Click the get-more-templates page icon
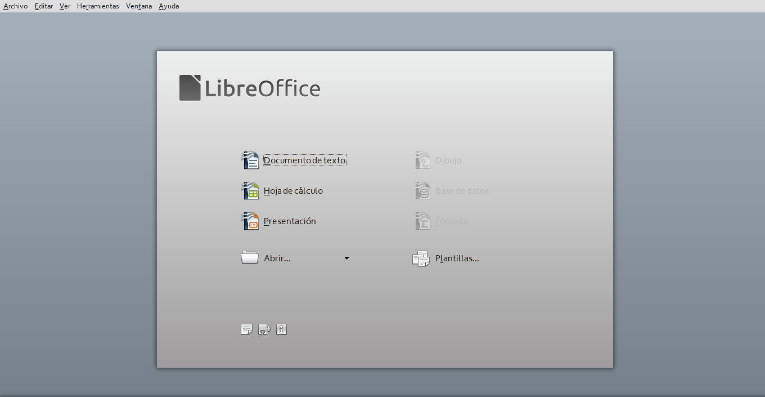 pyautogui.click(x=246, y=329)
